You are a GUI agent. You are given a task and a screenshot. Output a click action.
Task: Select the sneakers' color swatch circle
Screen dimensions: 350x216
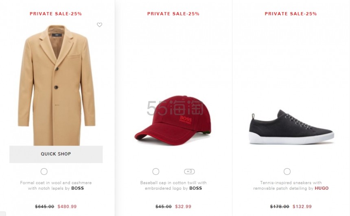[x=287, y=171]
